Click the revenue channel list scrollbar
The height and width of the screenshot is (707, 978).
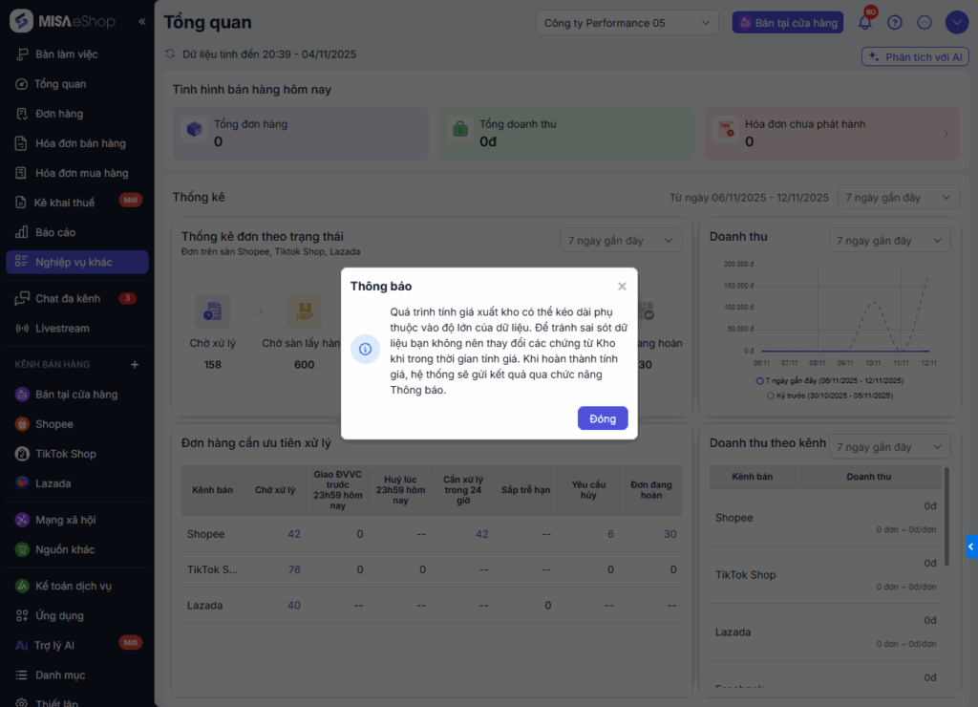[x=946, y=516]
